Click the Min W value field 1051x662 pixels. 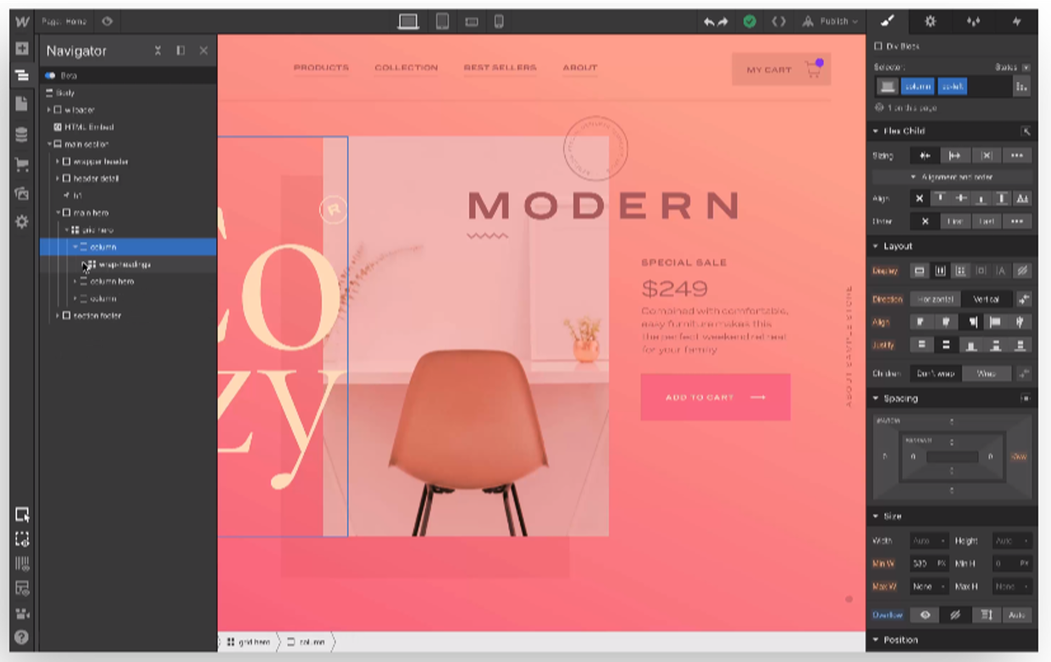(921, 563)
